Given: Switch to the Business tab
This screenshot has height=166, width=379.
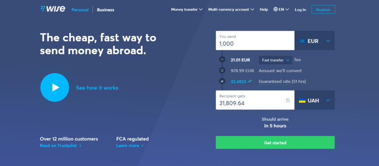Looking at the screenshot, I should 105,10.
